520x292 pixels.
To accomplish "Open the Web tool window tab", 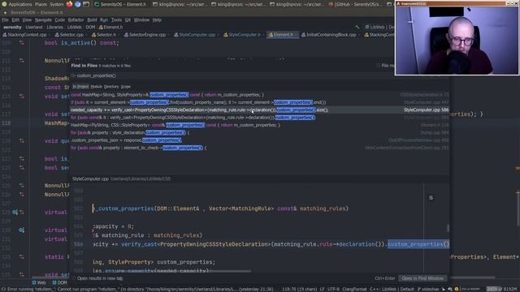I will coord(39,283).
